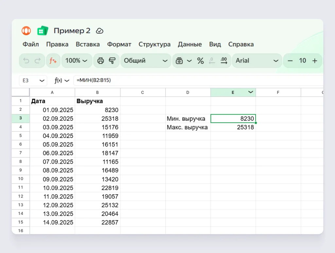Click cell with value 25132
Viewport: 335px width, 253px height.
(97, 205)
